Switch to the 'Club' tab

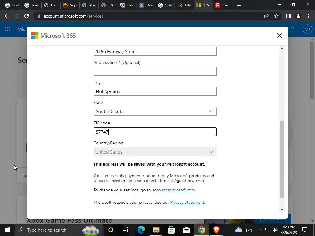click(x=51, y=5)
